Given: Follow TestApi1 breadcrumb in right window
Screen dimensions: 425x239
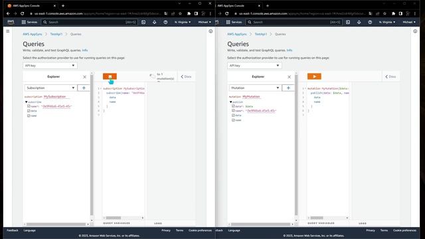Looking at the screenshot, I should pyautogui.click(x=261, y=34).
